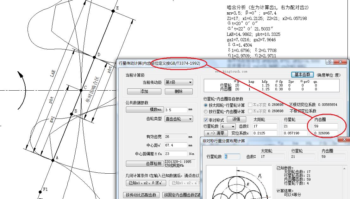Click 内齿圈 shift coefficient field 0.326896
350x199 pixels.
coord(325,133)
